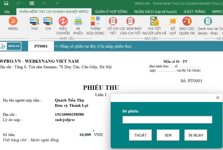This screenshot has height=150, width=223.
Task: Click the Save icon in quick access toolbar
Action: (6, 3)
